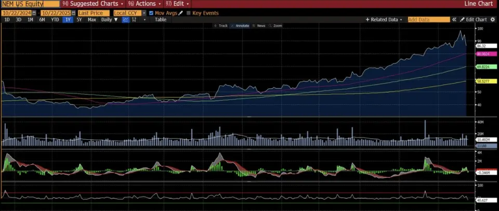Select the 6M time range
The image size is (499, 211).
coord(42,20)
